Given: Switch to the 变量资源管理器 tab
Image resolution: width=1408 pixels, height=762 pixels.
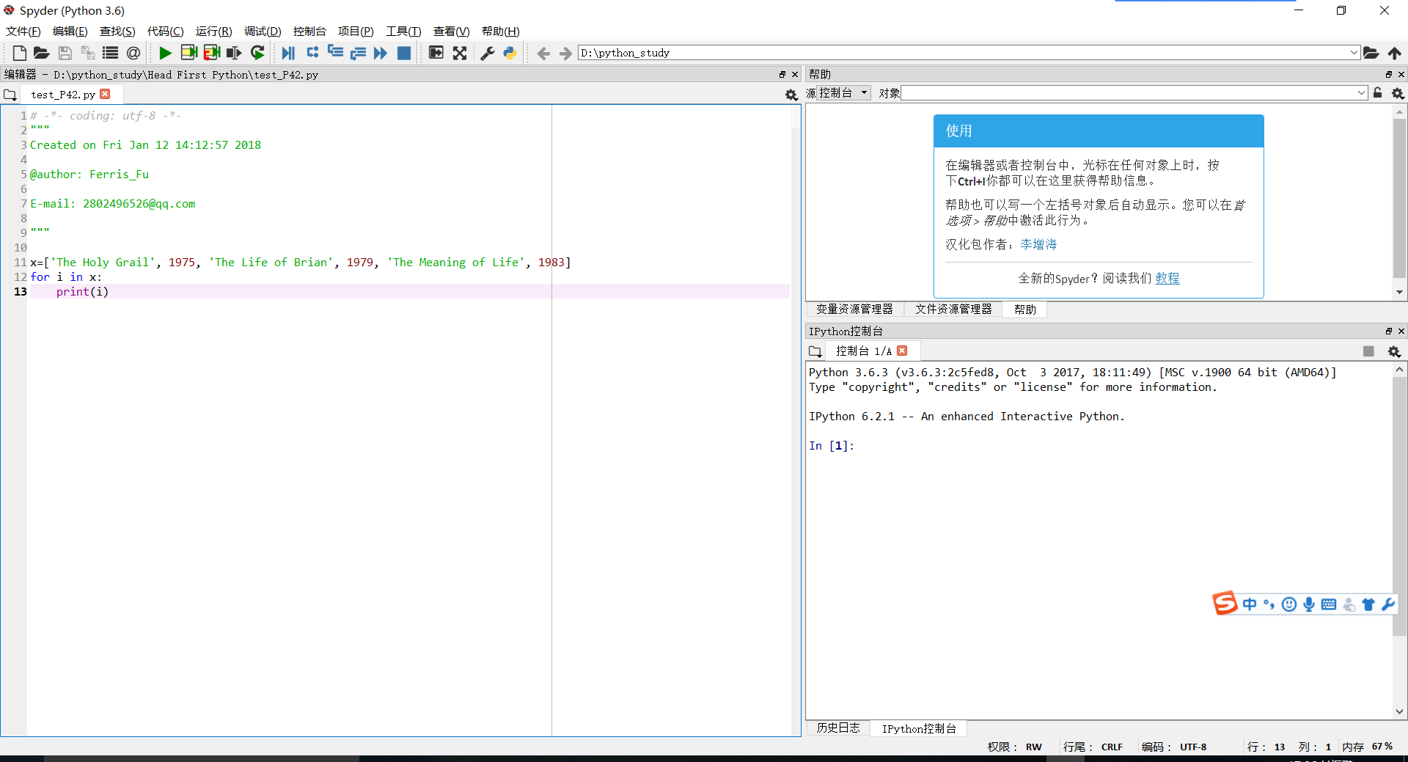Looking at the screenshot, I should click(x=854, y=309).
